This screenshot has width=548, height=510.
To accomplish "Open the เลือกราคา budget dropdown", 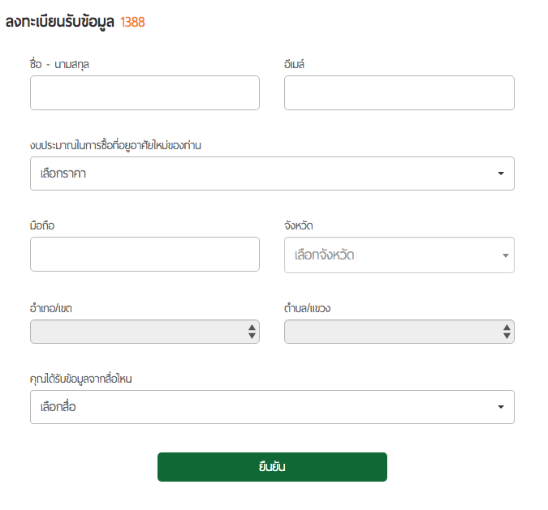I will click(x=260, y=174).
